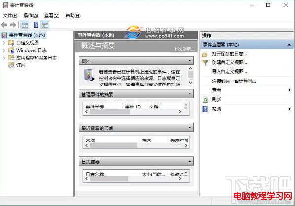
Task: Collapse the 概述 section
Action: [x=190, y=61]
